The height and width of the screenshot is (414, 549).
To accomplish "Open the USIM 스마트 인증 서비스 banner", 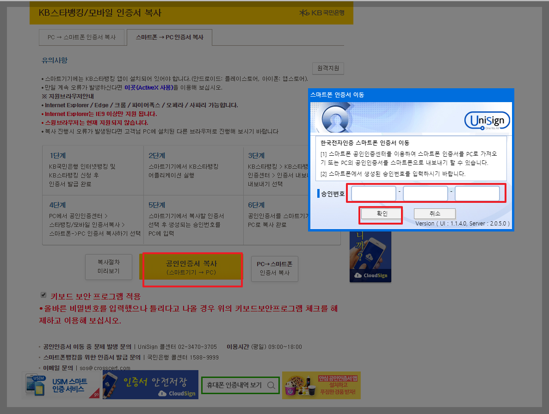I will (61, 385).
